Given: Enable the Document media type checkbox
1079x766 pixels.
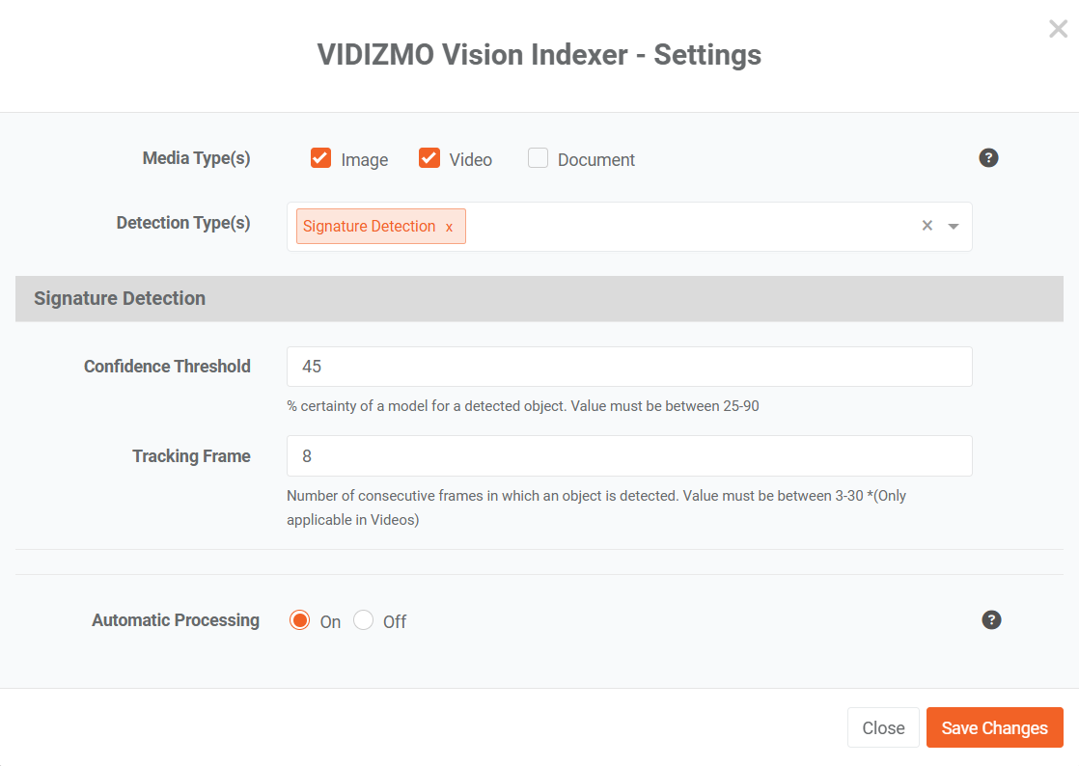Looking at the screenshot, I should coord(538,158).
